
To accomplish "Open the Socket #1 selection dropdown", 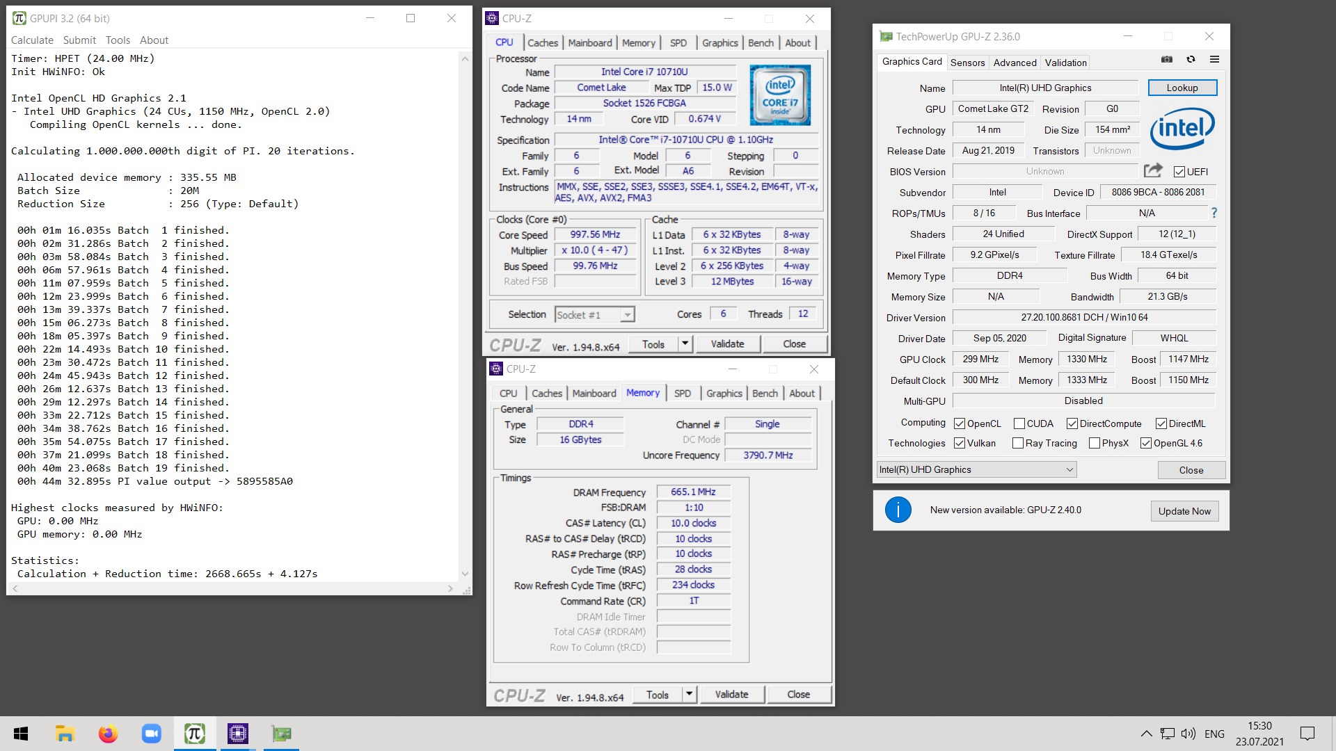I will tap(595, 315).
